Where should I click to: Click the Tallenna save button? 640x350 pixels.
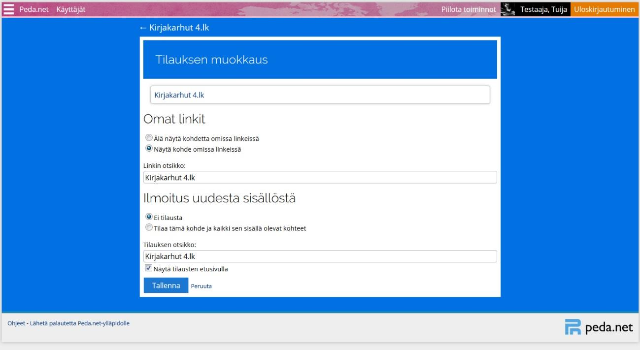[166, 285]
